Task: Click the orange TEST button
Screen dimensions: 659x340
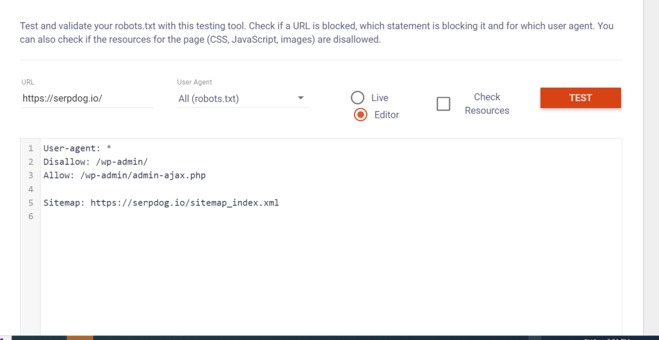Action: pos(580,98)
